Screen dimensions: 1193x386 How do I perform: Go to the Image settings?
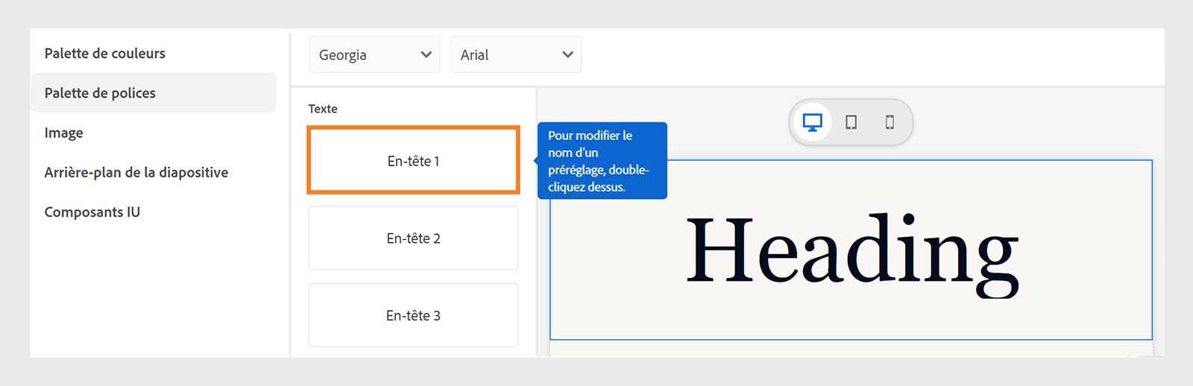click(64, 133)
